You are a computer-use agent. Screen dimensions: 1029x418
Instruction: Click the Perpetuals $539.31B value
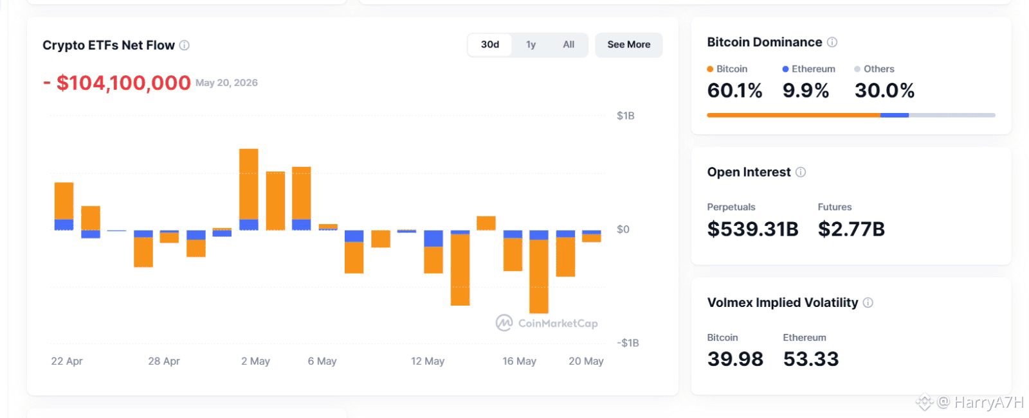[752, 229]
